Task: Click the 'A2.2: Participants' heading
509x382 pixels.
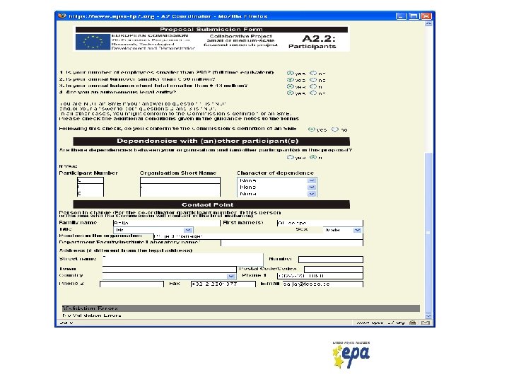Action: click(312, 42)
